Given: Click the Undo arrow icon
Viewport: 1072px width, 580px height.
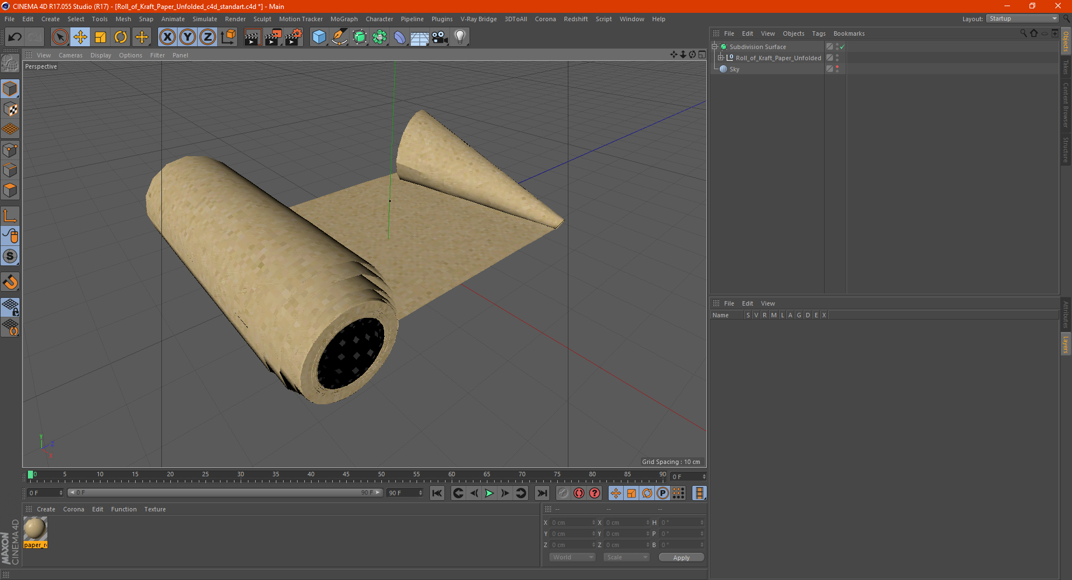Looking at the screenshot, I should [x=15, y=37].
